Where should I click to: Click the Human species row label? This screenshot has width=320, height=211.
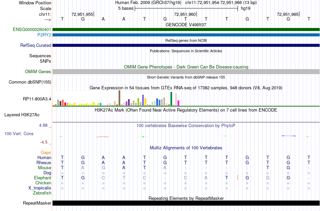click(x=44, y=157)
